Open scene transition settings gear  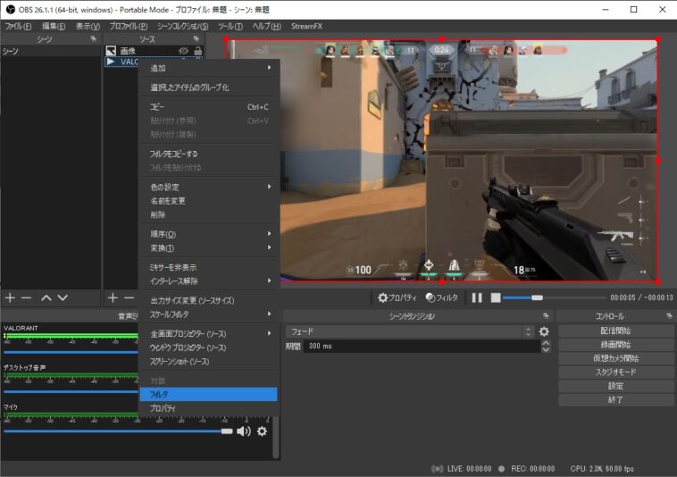coord(544,331)
